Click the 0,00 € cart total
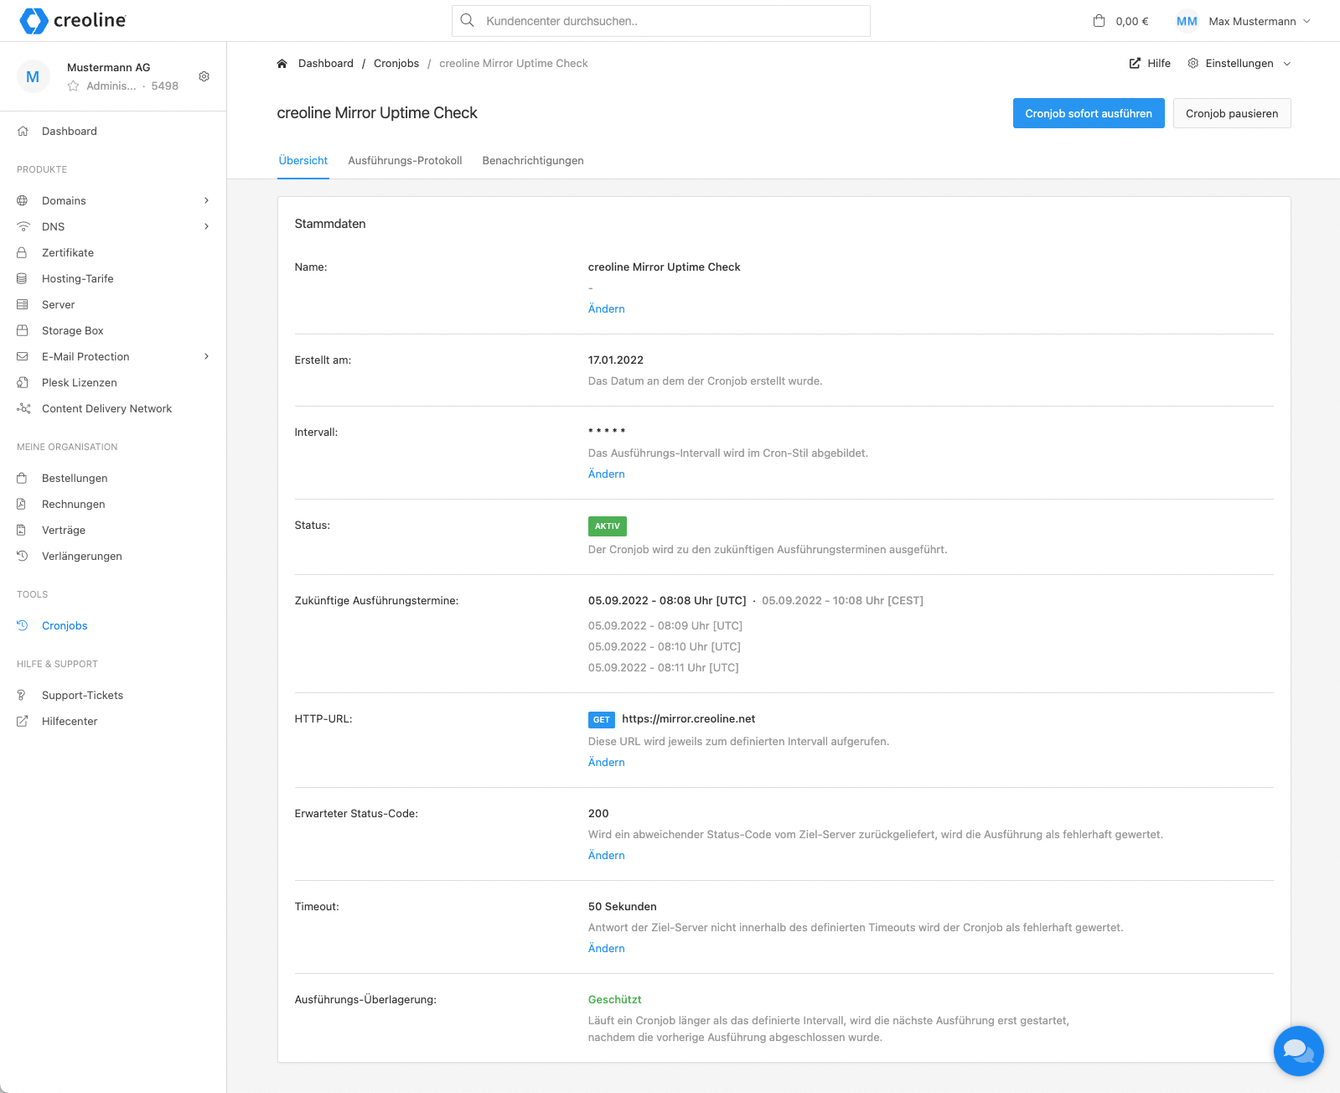The image size is (1340, 1093). tap(1132, 22)
